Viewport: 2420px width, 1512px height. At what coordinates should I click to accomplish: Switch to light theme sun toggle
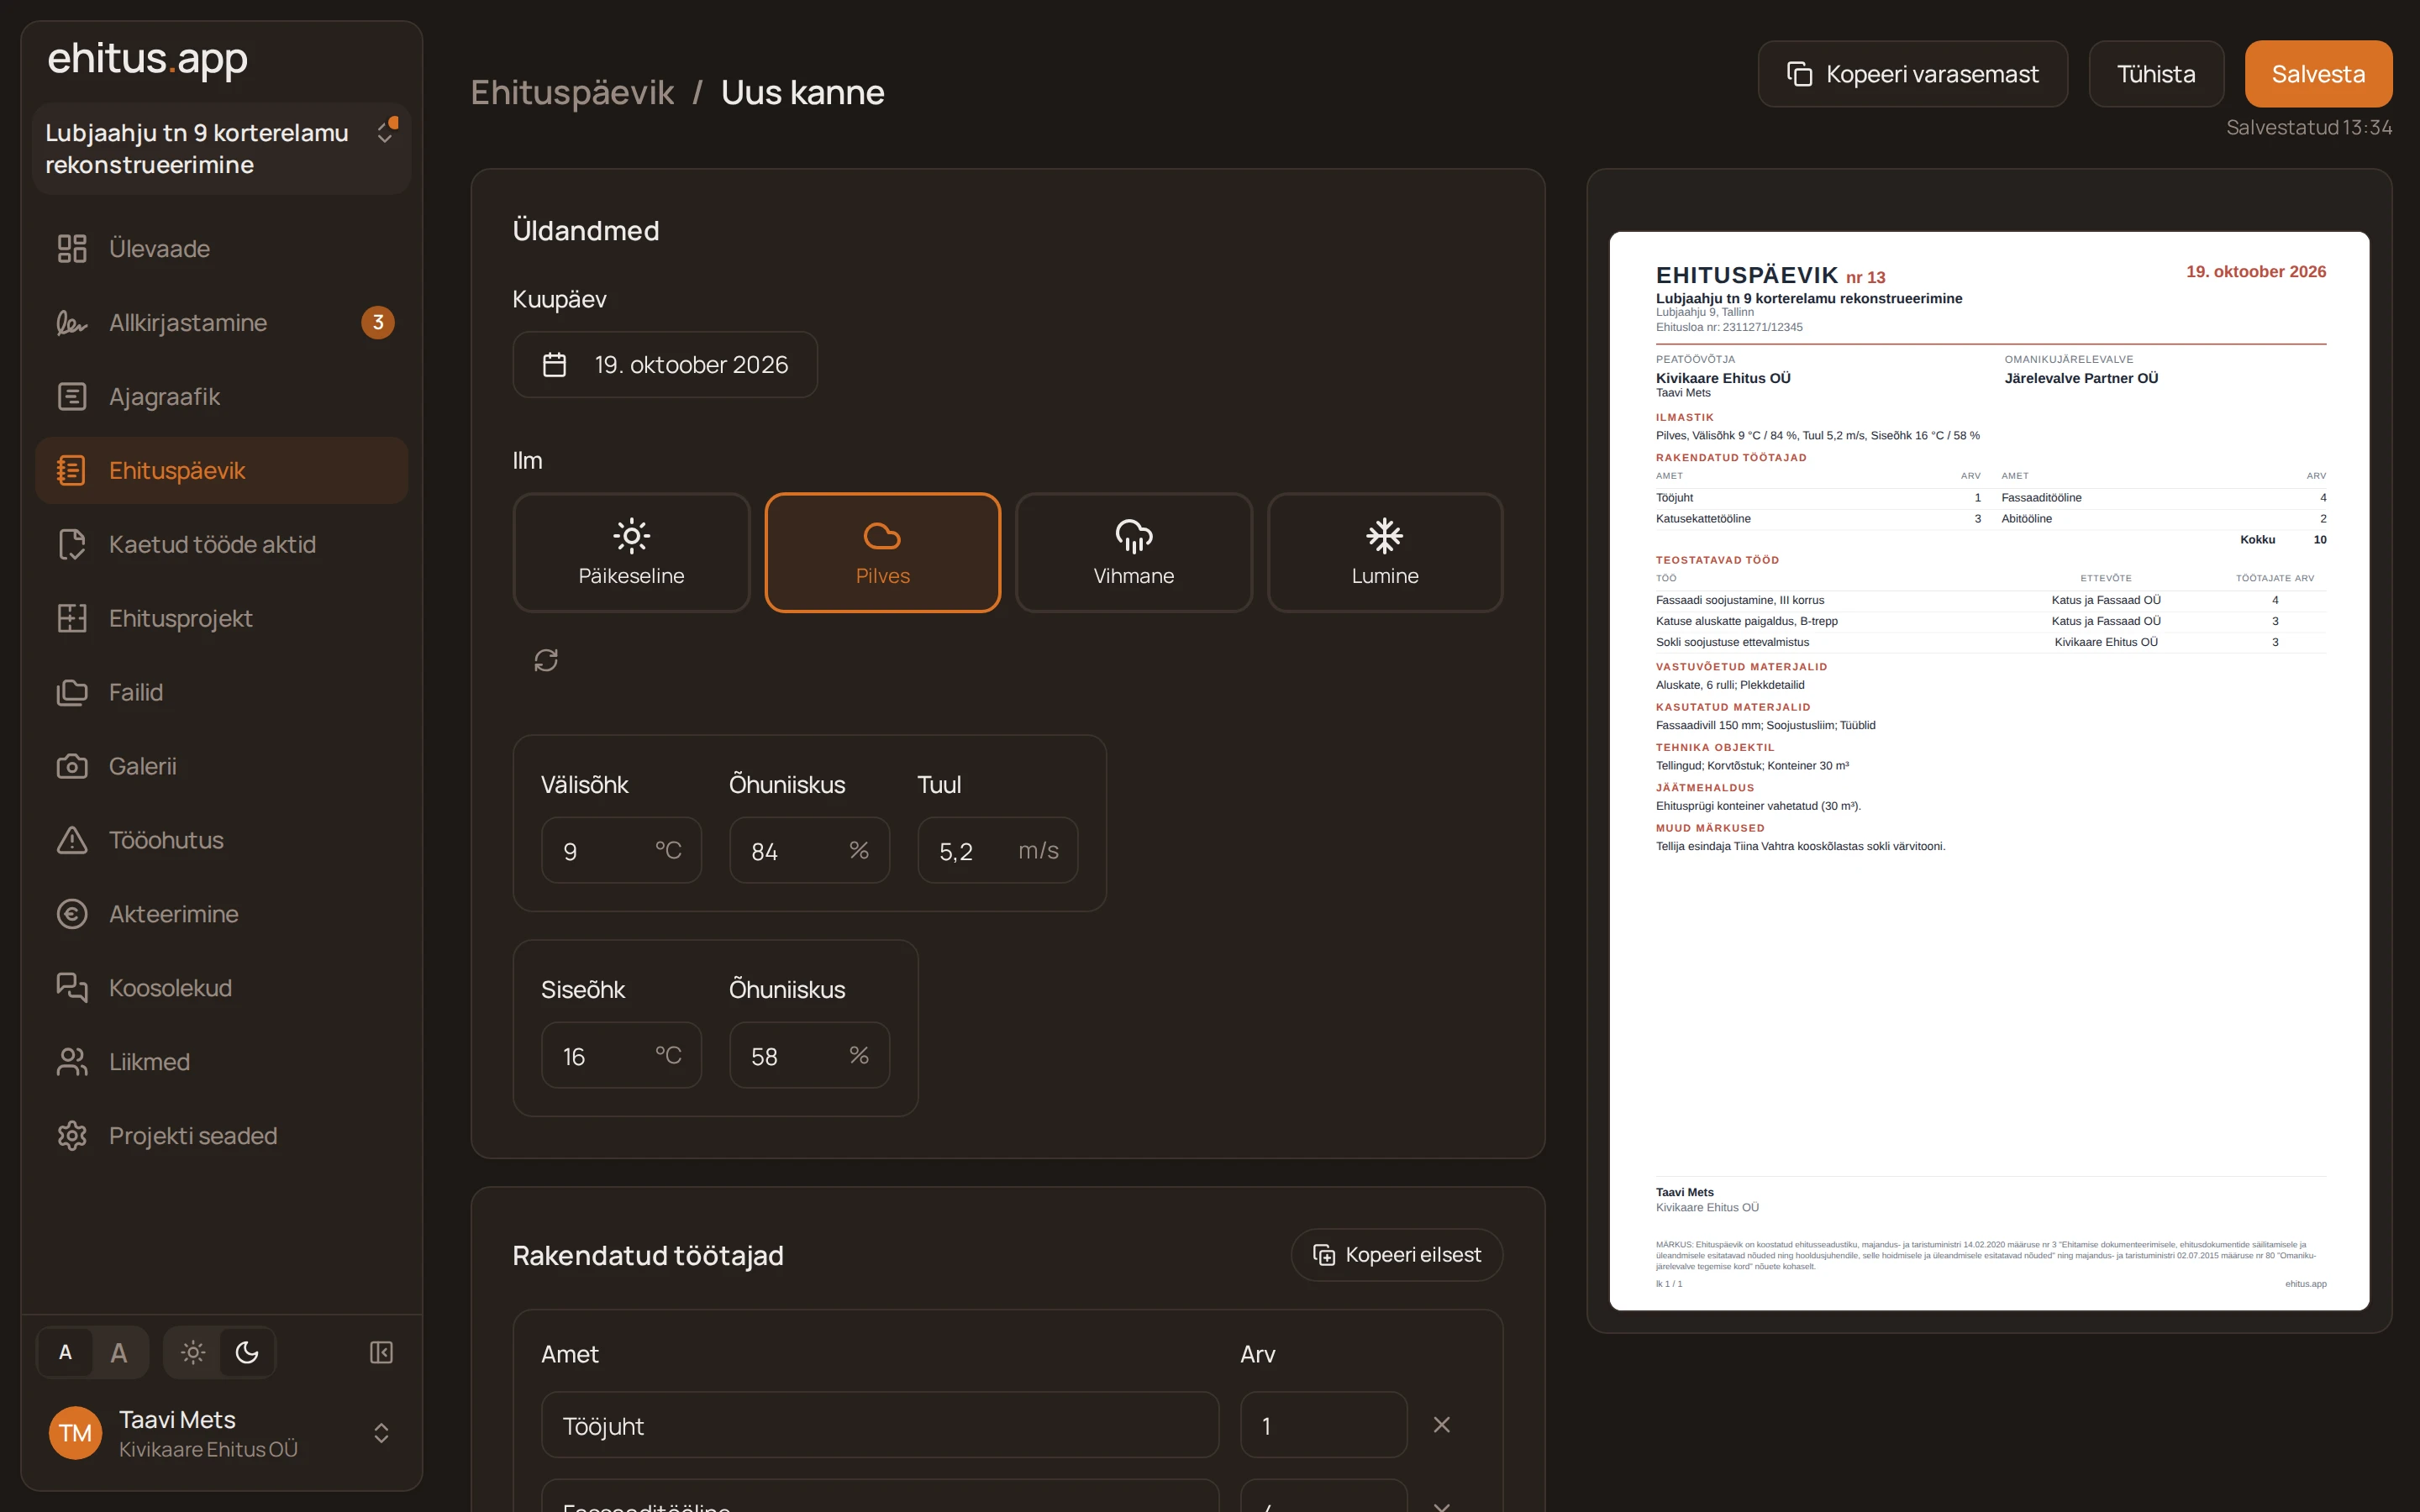(x=193, y=1352)
